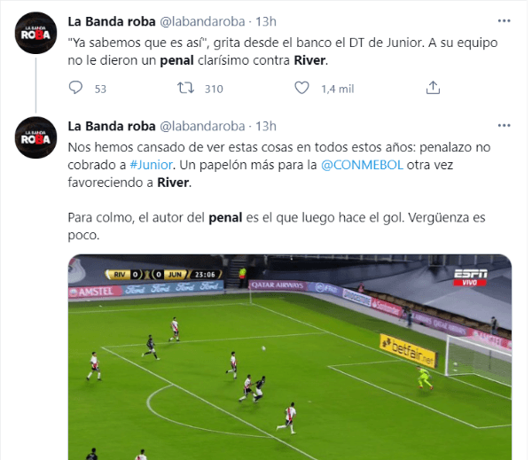View the 1,4 mil likes count
Image resolution: width=532 pixels, height=460 pixels.
click(338, 89)
